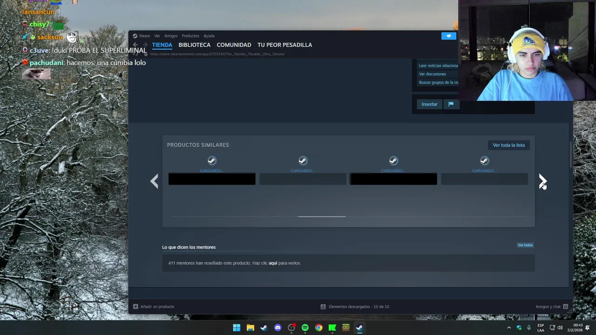Open the volume control in system tray

pyautogui.click(x=560, y=328)
